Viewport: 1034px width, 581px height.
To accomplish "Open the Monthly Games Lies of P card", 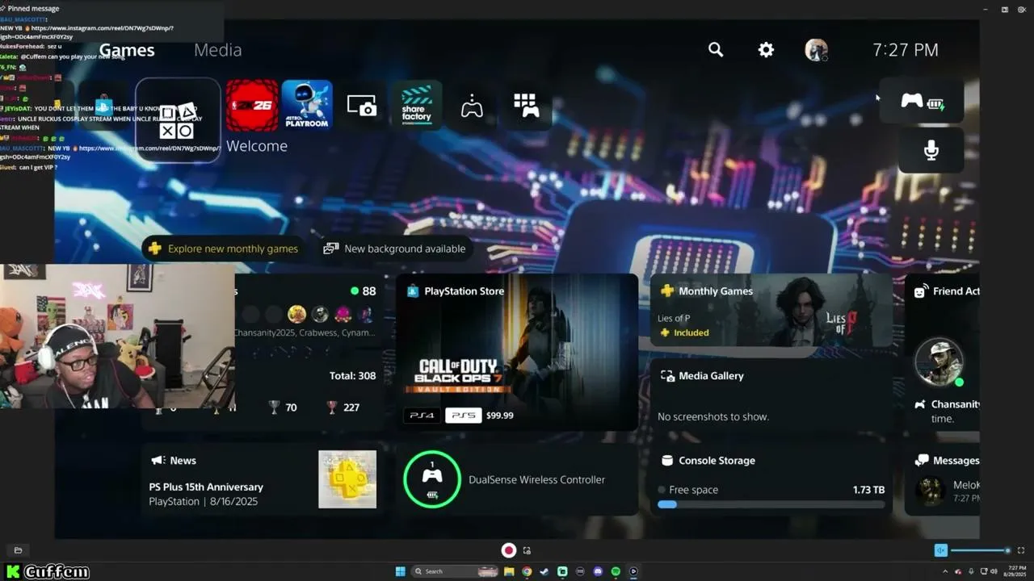I will pos(771,310).
